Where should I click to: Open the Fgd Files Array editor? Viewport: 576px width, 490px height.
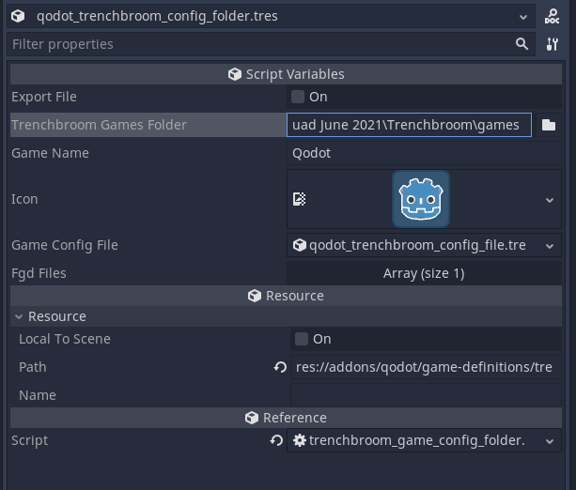point(424,273)
